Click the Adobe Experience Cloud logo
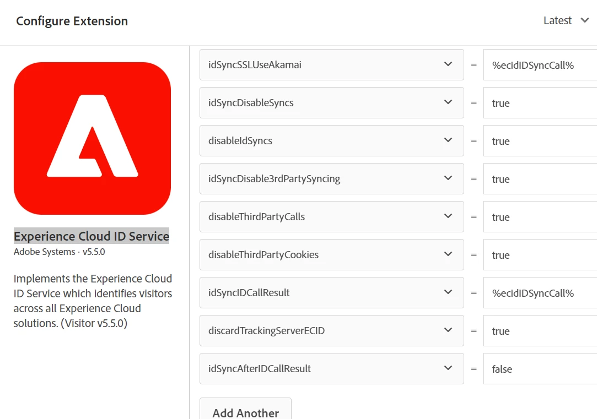597x419 pixels. point(92,138)
